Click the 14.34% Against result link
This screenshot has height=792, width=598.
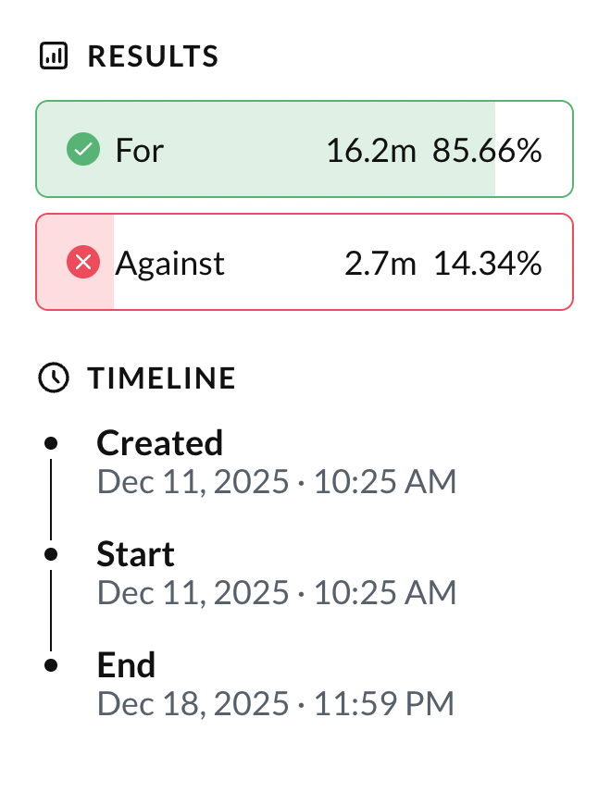488,263
